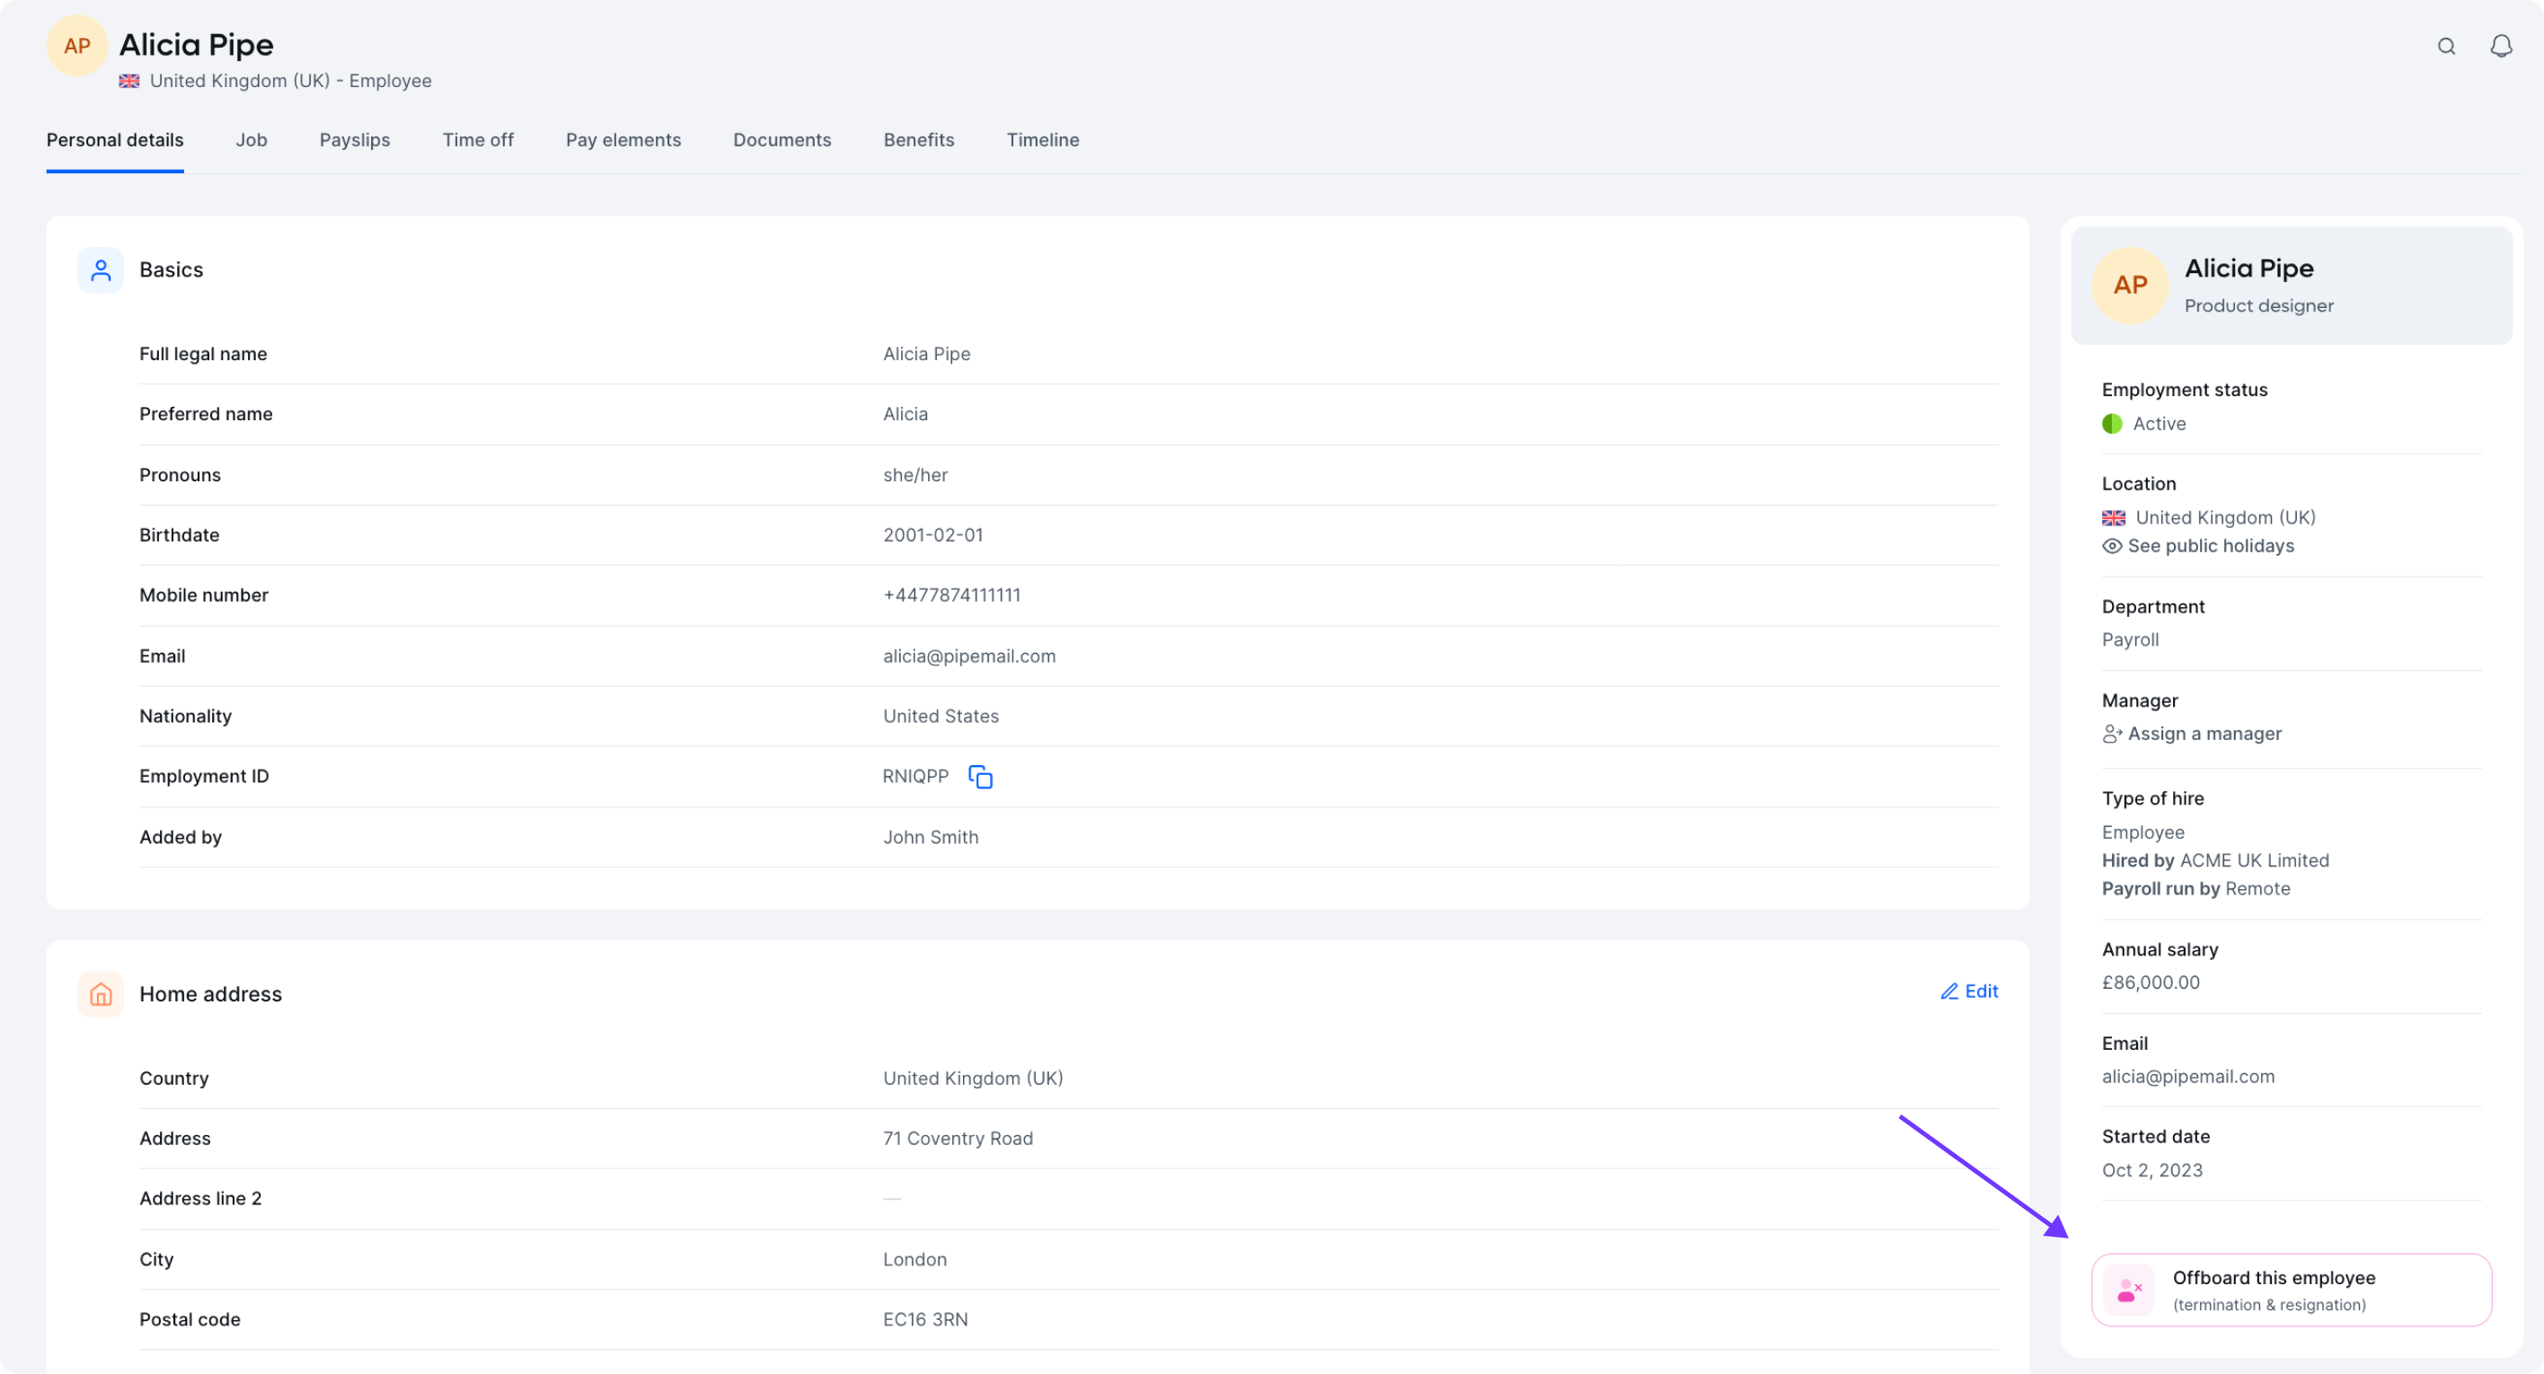Copy the Employment ID using the copy icon
2544x1374 pixels.
[980, 777]
